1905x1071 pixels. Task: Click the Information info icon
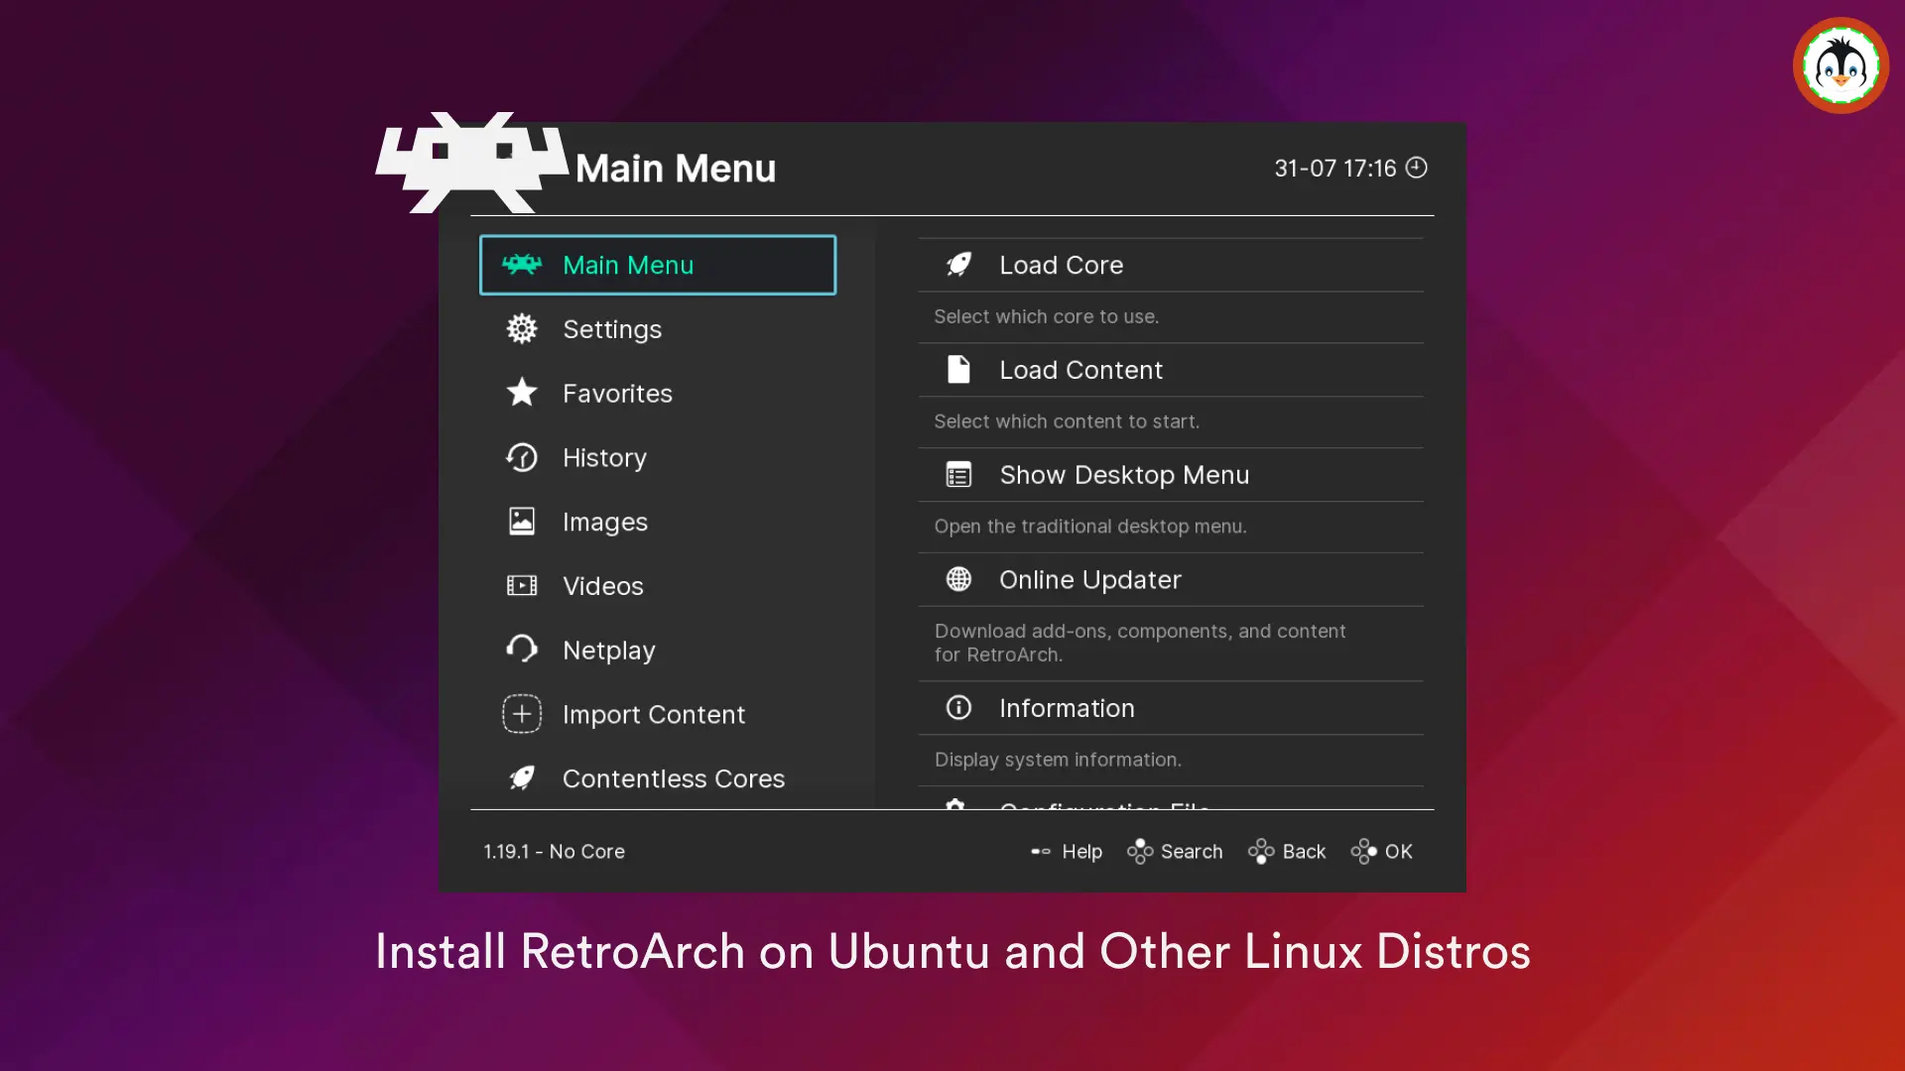pos(957,707)
